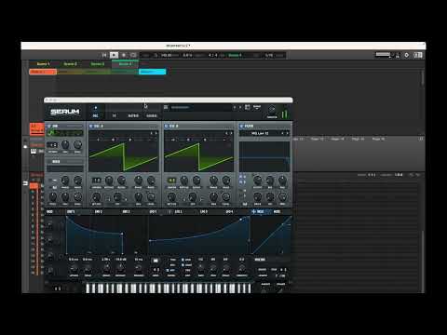Select the LFO 1 tab

coord(153,212)
